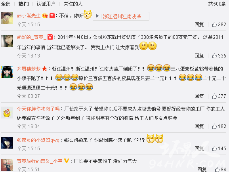Click the orange V badge of 青春旅行的意义_小宇
The width and height of the screenshot is (229, 172).
(67, 161)
